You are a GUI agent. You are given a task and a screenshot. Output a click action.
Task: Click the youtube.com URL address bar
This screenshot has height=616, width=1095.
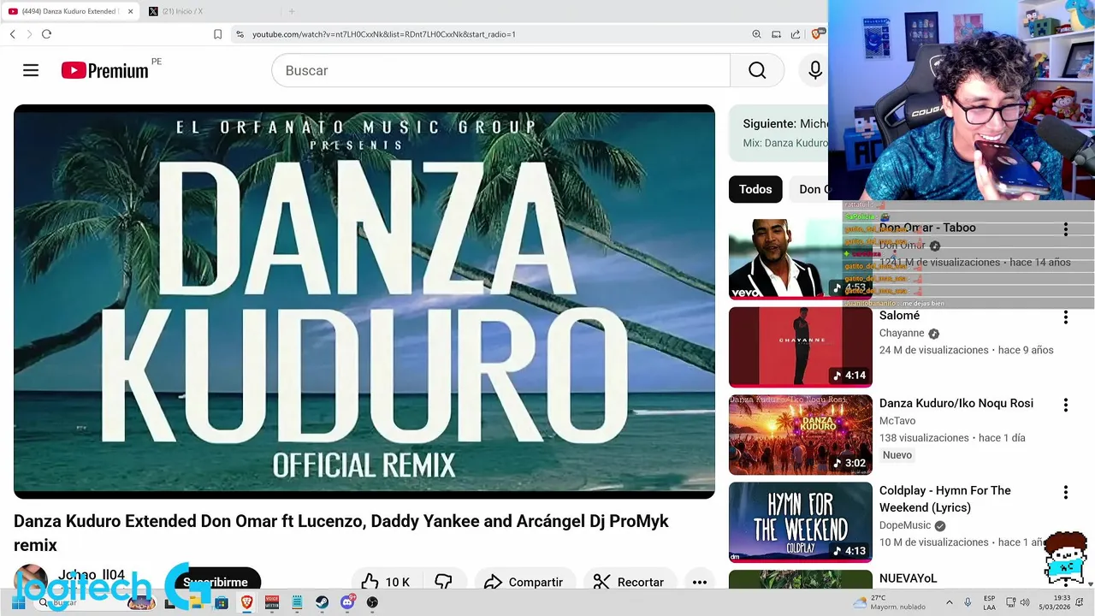[x=383, y=34]
